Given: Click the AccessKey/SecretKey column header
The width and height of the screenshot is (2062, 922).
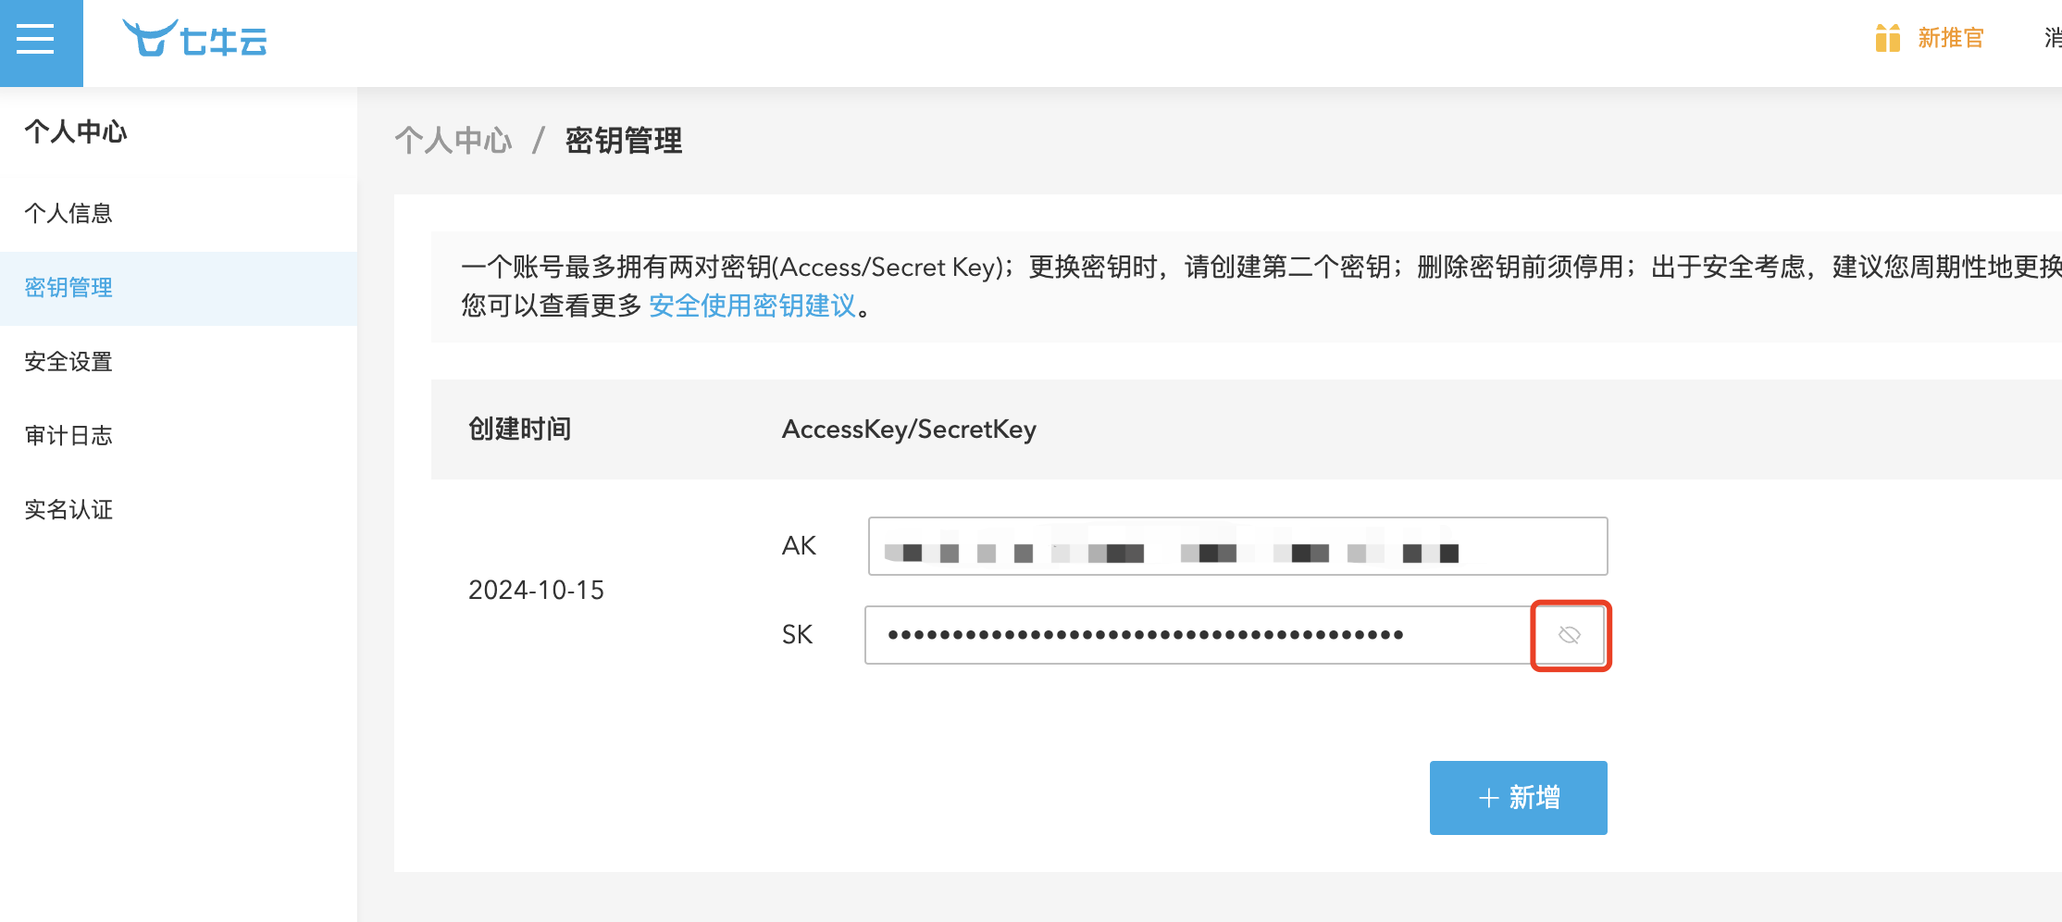Looking at the screenshot, I should point(909,429).
